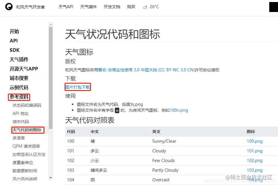Click the n letter badge
This screenshot has width=278, height=186.
[117, 111]
